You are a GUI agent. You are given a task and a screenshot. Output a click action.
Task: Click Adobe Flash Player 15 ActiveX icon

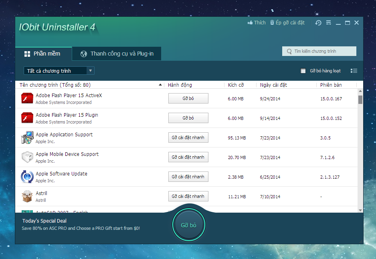click(x=27, y=98)
